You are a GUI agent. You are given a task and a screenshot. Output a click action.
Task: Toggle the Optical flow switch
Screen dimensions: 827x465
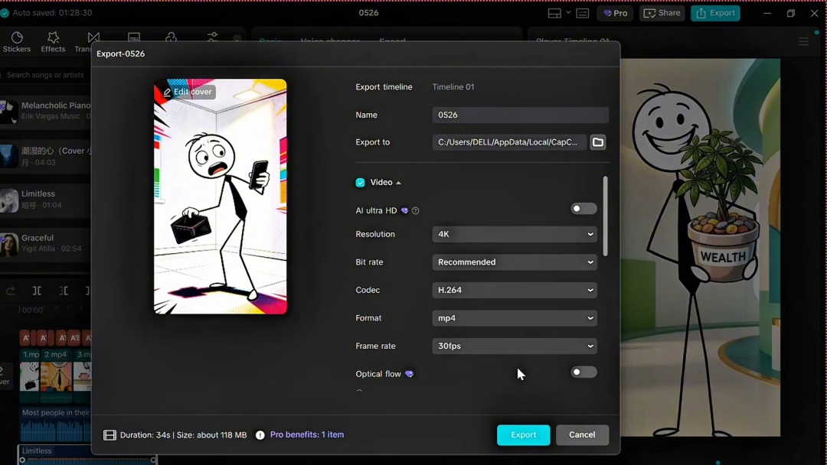(x=583, y=372)
